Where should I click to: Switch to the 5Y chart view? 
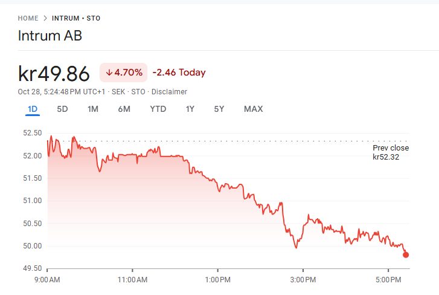coord(219,109)
